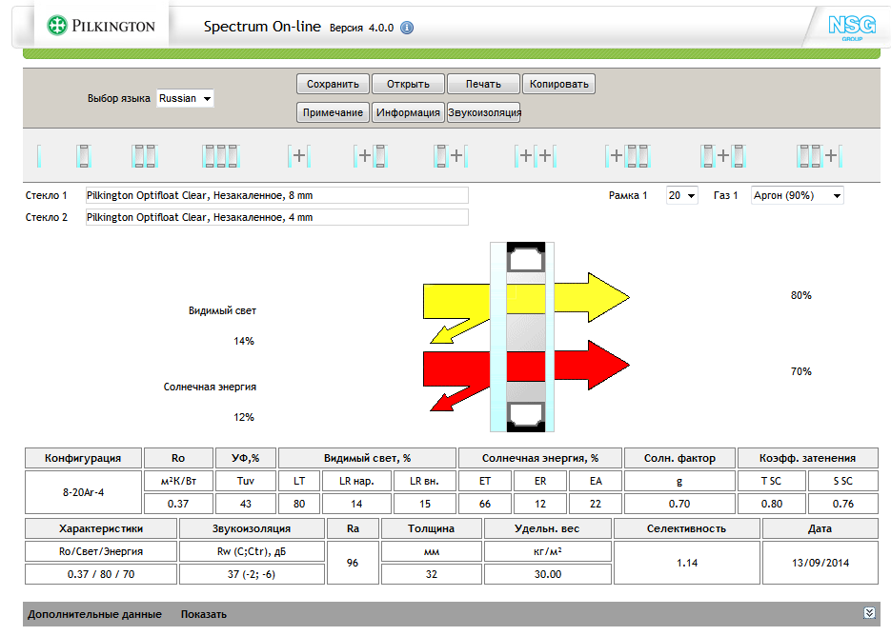Click the glazing cross-section diagram
This screenshot has height=636, width=891.
pos(522,337)
